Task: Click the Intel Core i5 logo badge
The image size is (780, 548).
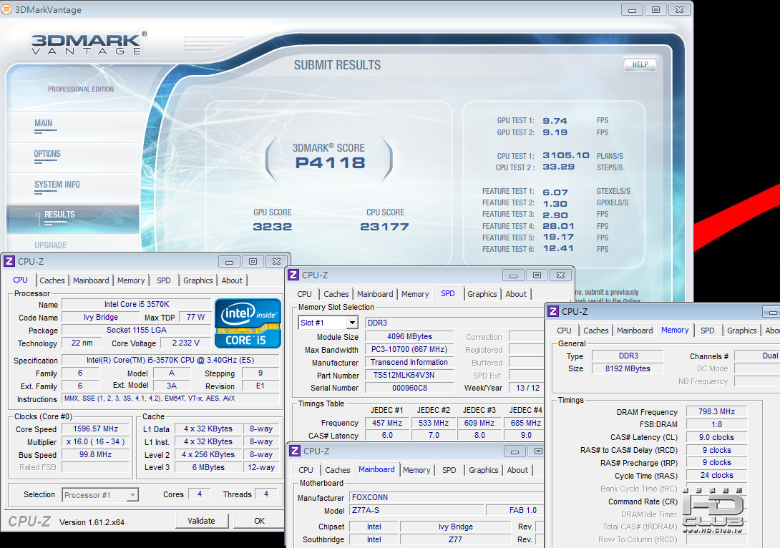Action: (248, 323)
